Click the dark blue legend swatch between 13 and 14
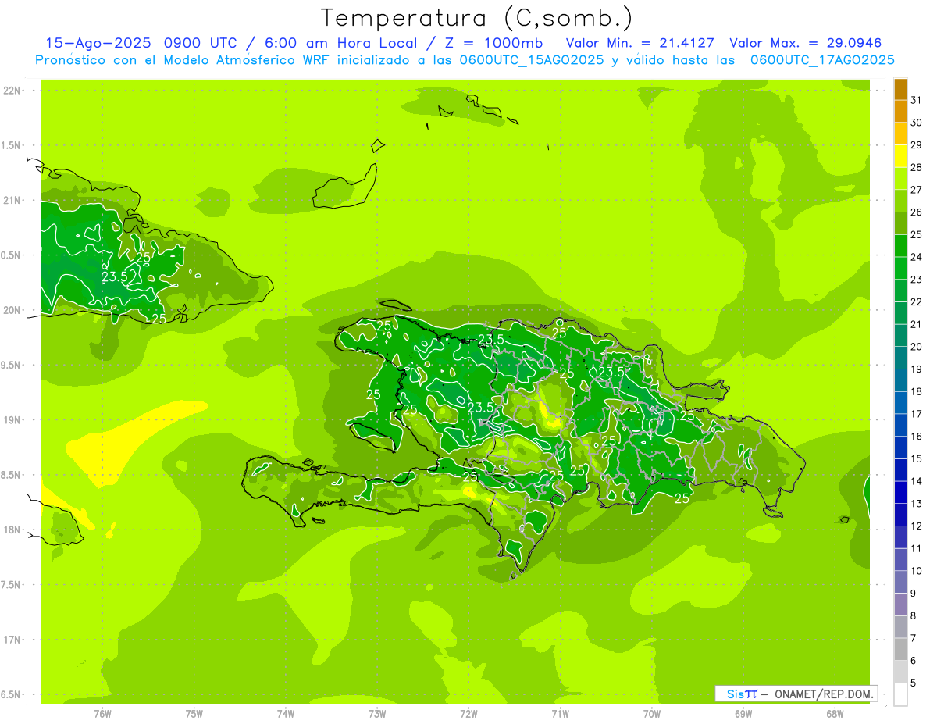The width and height of the screenshot is (937, 724). pyautogui.click(x=900, y=492)
